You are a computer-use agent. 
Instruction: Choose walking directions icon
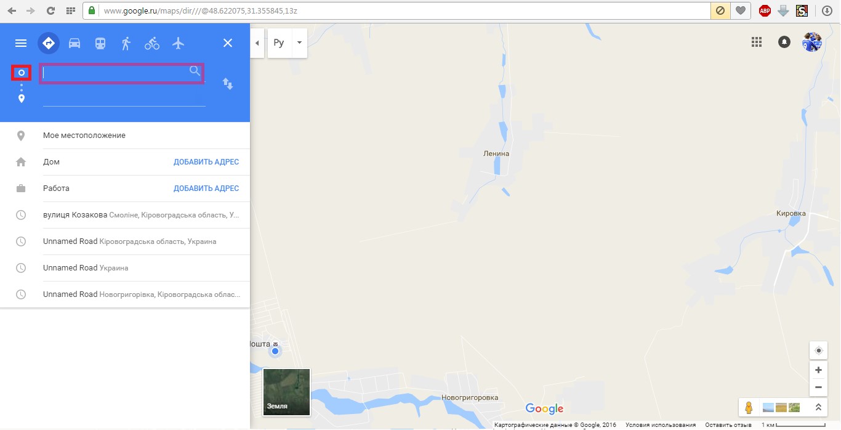point(126,43)
